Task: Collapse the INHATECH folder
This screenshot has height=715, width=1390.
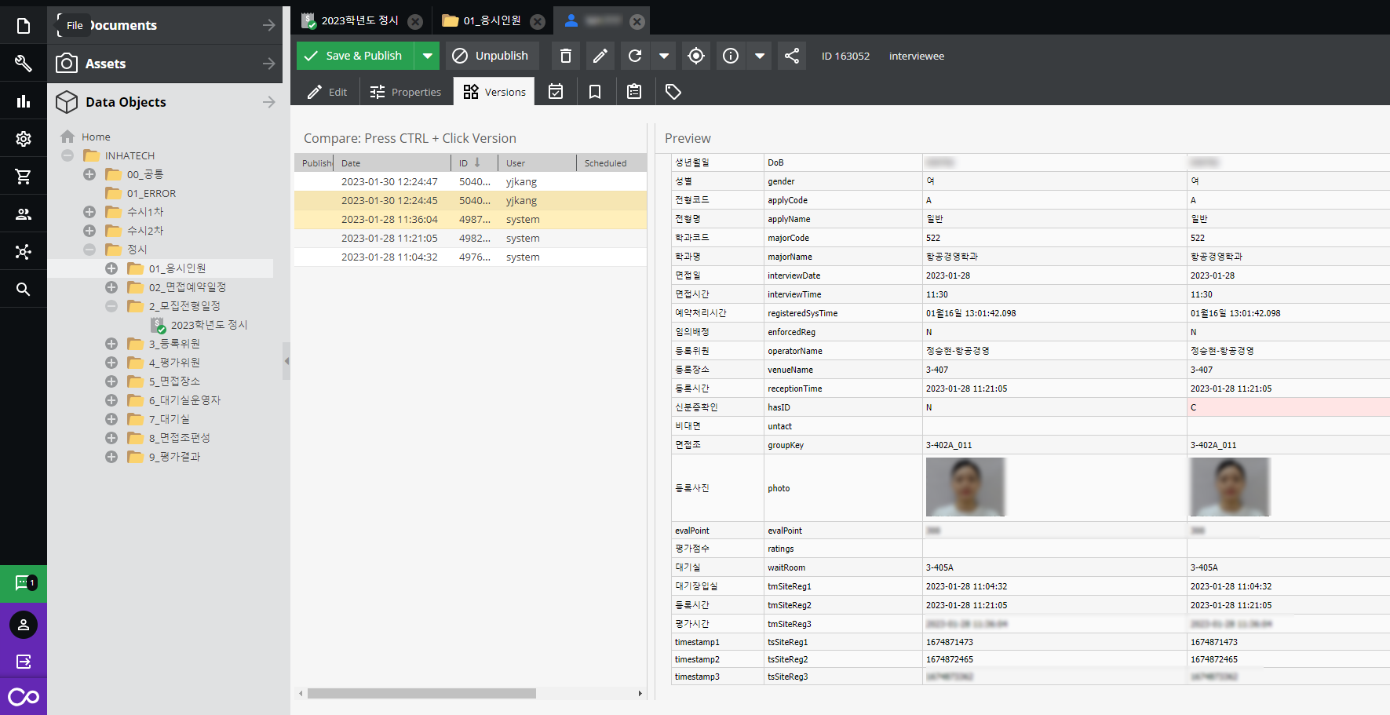Action: tap(67, 155)
